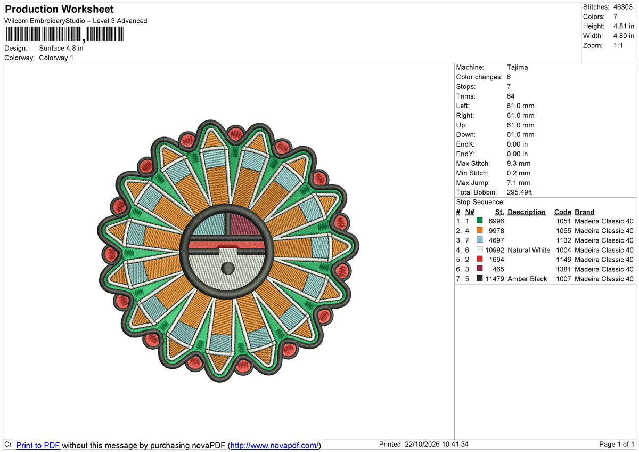The width and height of the screenshot is (639, 452).
Task: Click the Zoom value 1:1
Action: [619, 45]
